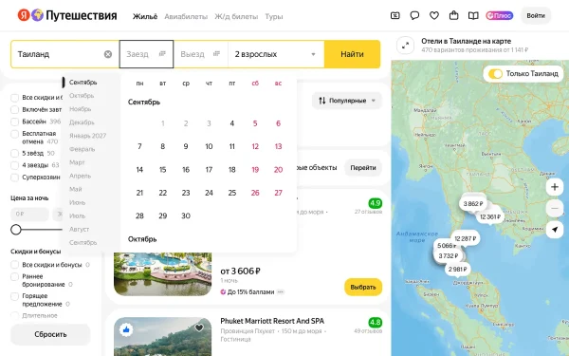The width and height of the screenshot is (569, 356).
Task: Jump to Февраль in month list
Action: click(x=82, y=149)
